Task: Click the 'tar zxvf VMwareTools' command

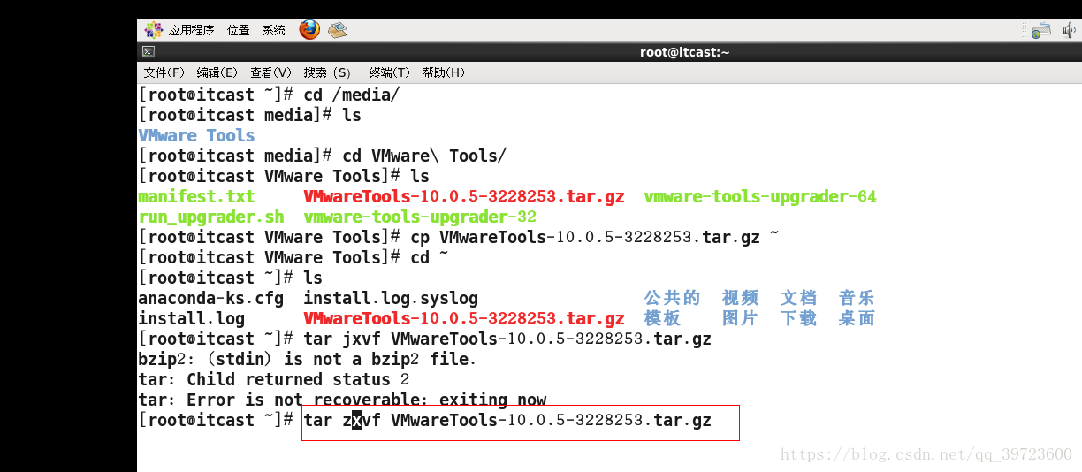Action: pyautogui.click(x=507, y=420)
